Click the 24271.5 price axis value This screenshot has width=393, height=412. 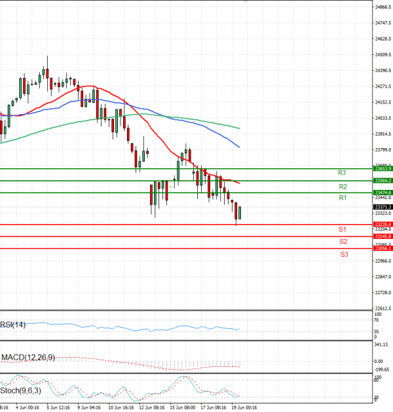[383, 86]
